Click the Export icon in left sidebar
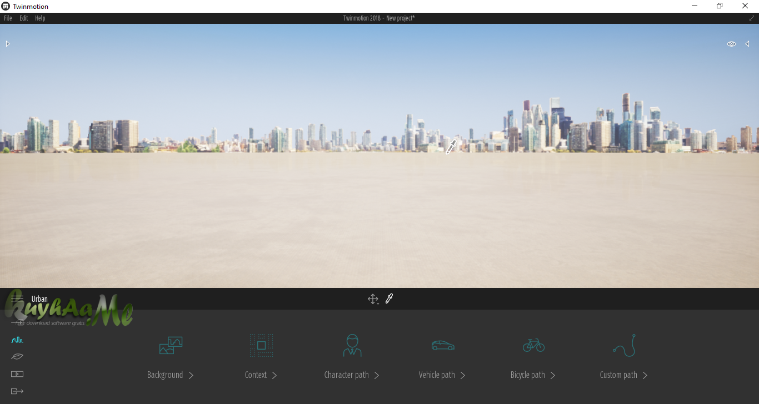This screenshot has height=404, width=759. 17,391
